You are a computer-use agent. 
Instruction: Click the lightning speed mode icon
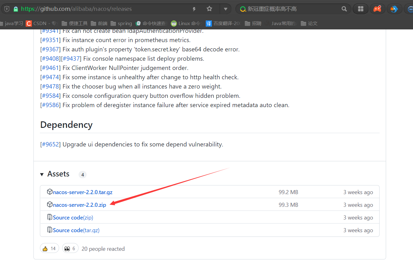[194, 9]
